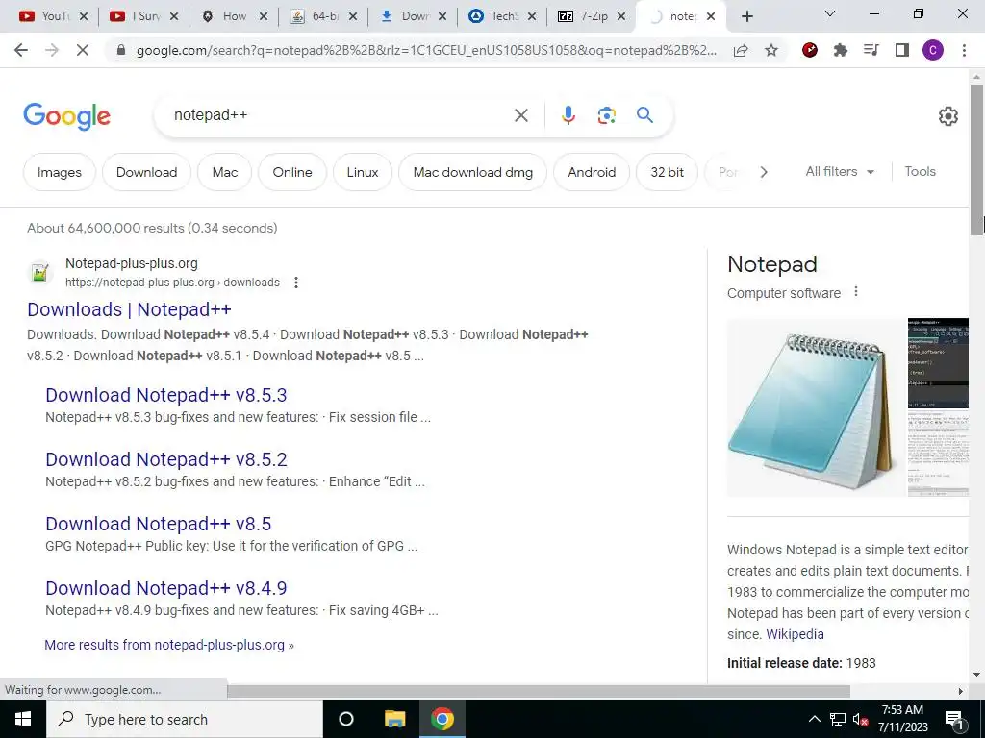This screenshot has width=985, height=738.
Task: Submit search with the magnifier icon
Action: pos(644,115)
